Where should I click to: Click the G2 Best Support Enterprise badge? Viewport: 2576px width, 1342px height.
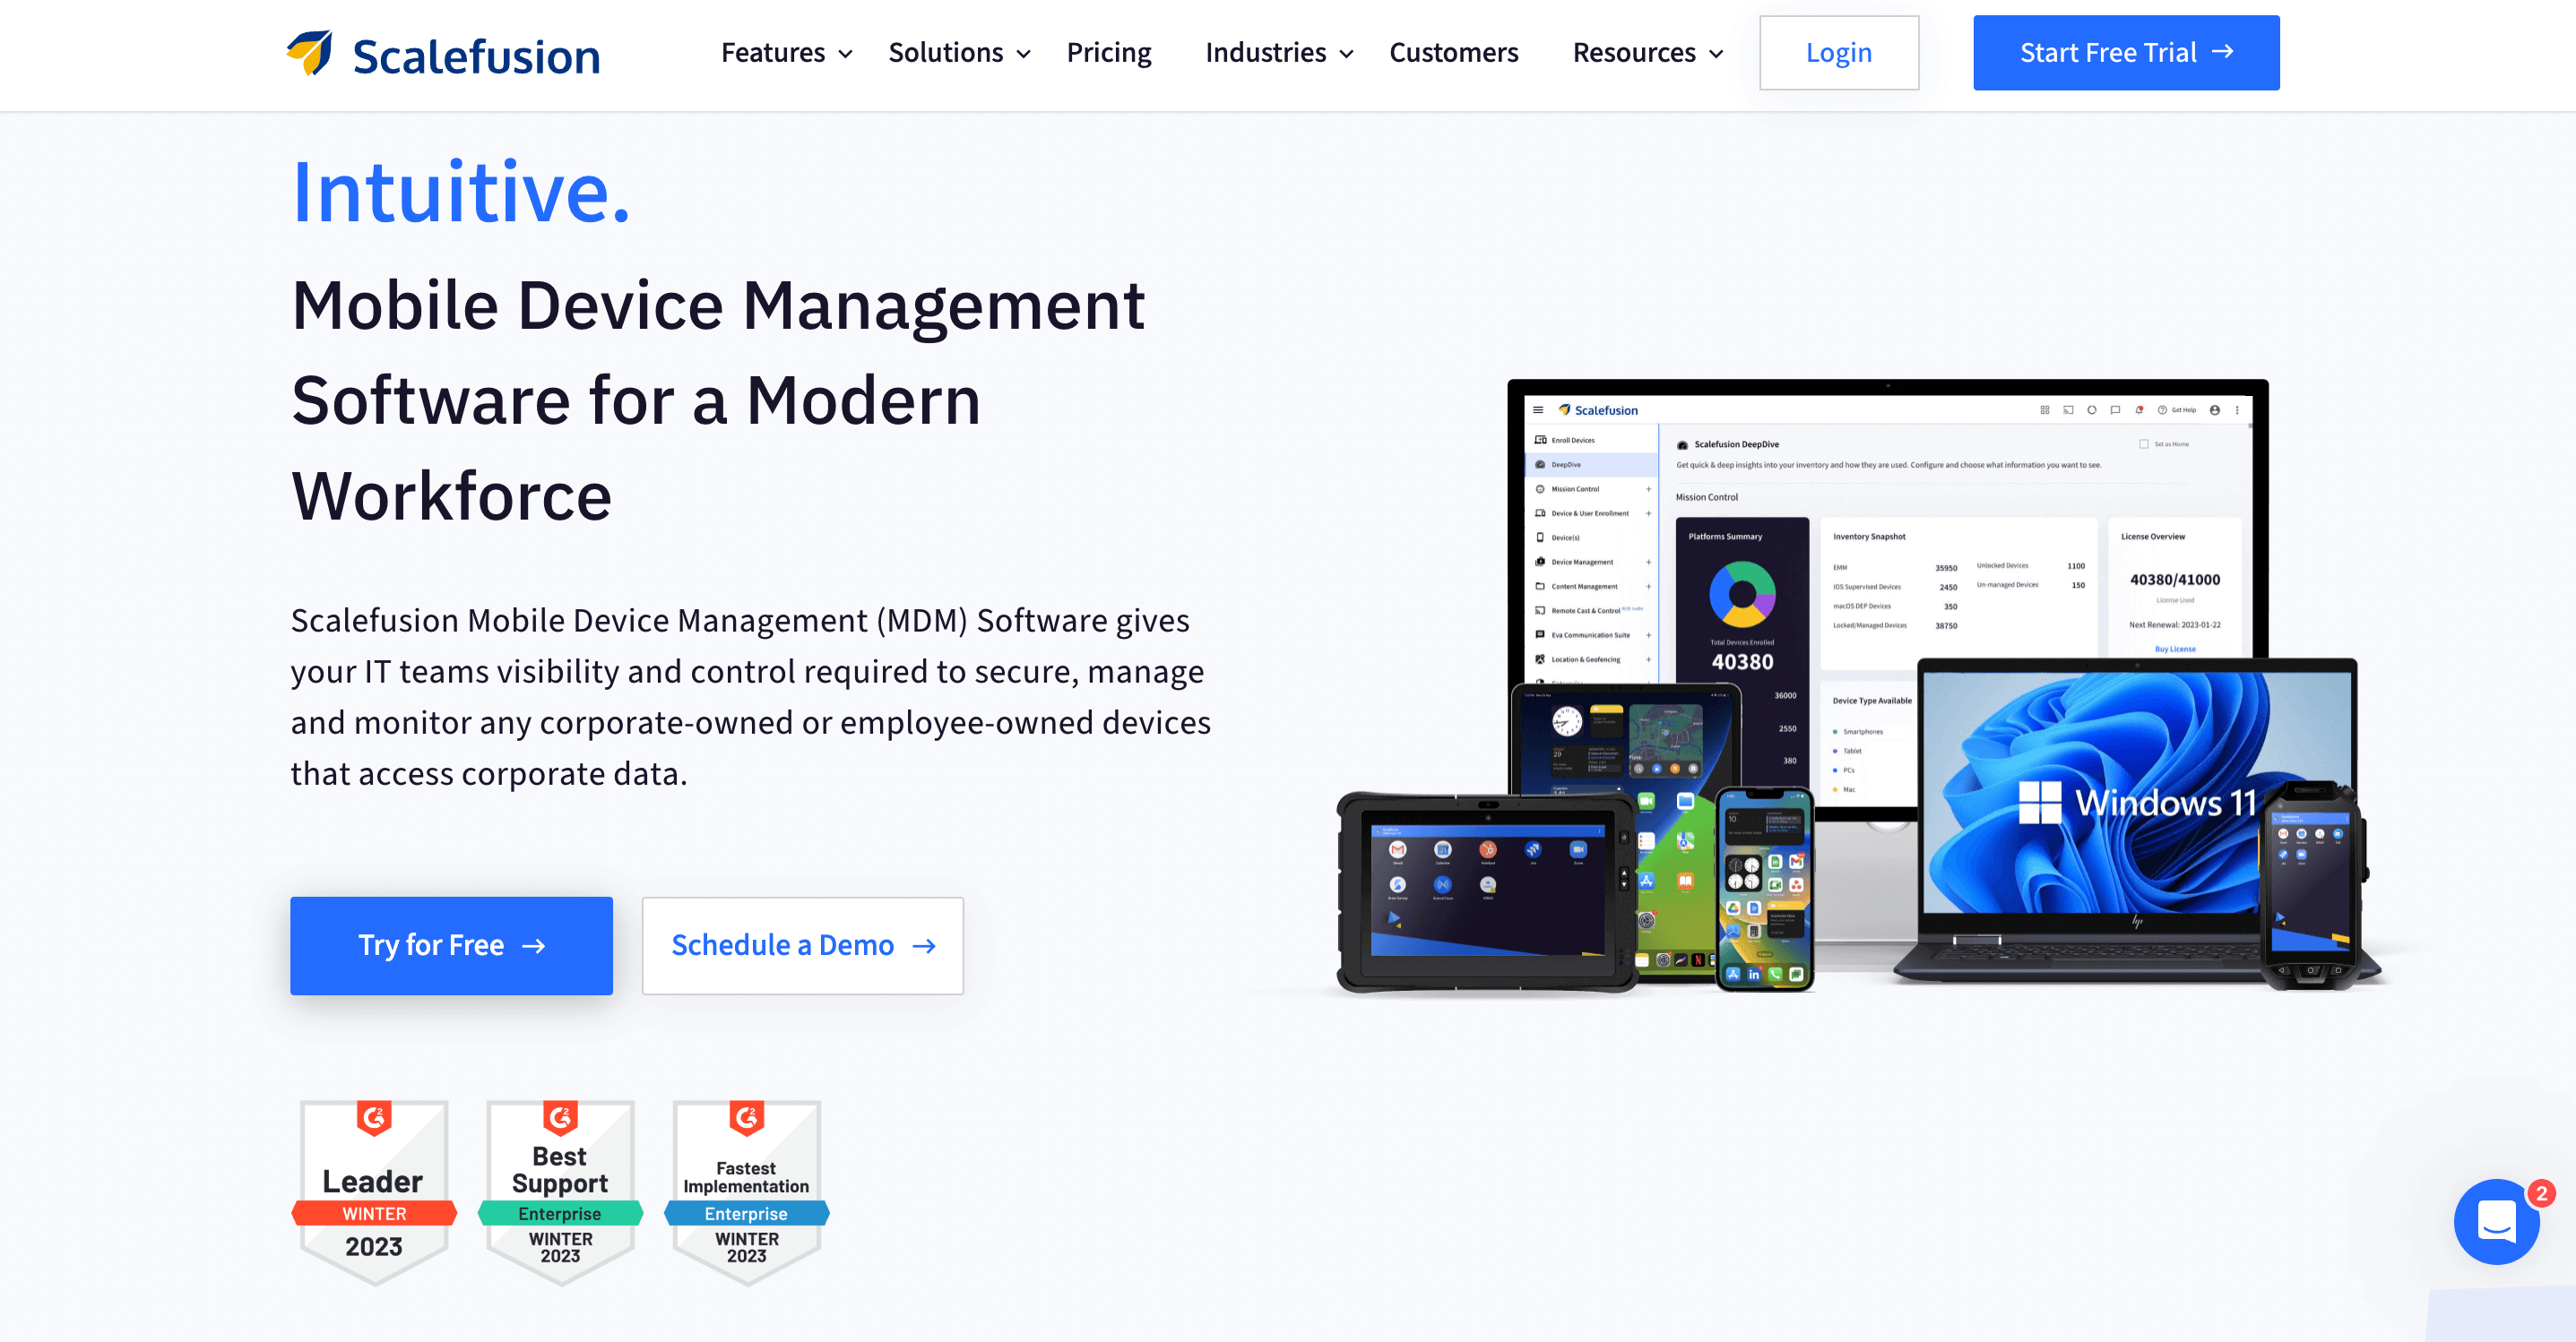(x=560, y=1192)
